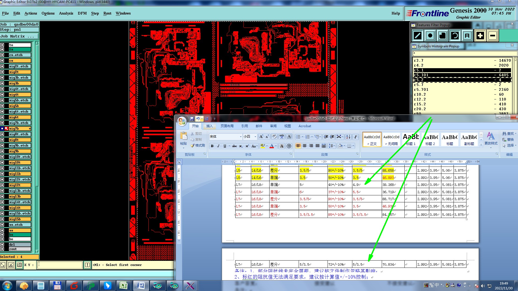Click the Format Painter 格式刷 button
Viewport: 518px width, 291px height.
coord(198,145)
